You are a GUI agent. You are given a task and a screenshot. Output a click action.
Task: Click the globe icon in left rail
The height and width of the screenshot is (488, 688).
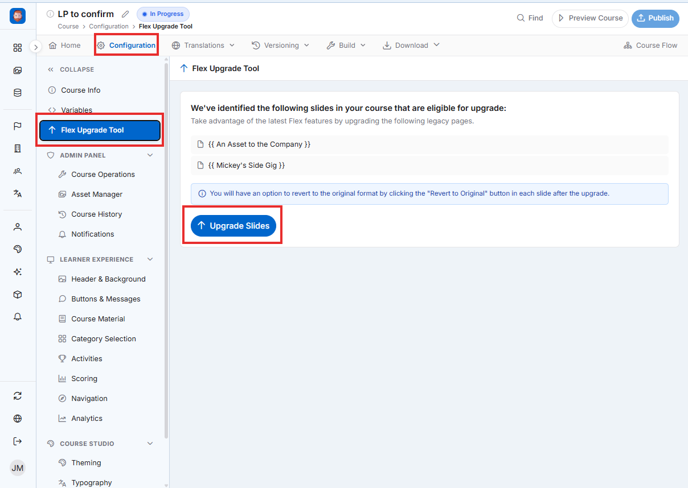pyautogui.click(x=18, y=419)
